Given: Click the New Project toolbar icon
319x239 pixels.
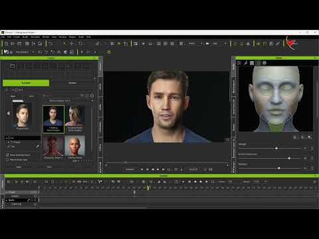Looking at the screenshot, I should 7,44.
